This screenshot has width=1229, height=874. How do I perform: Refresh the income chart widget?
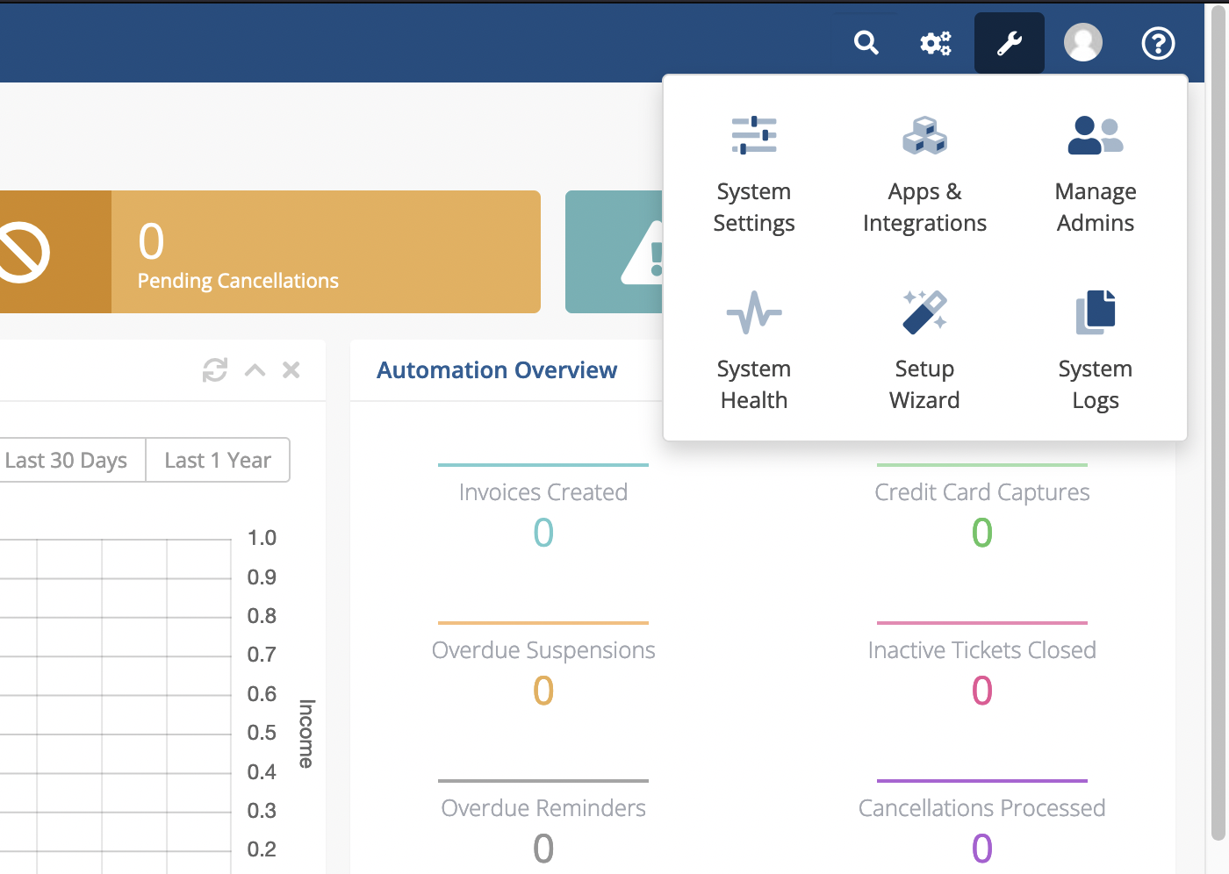click(x=215, y=370)
